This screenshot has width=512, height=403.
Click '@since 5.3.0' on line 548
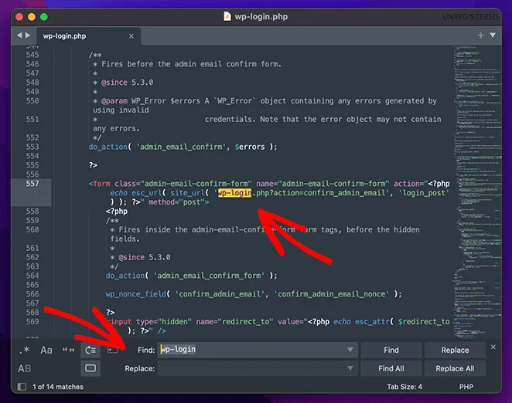(127, 83)
